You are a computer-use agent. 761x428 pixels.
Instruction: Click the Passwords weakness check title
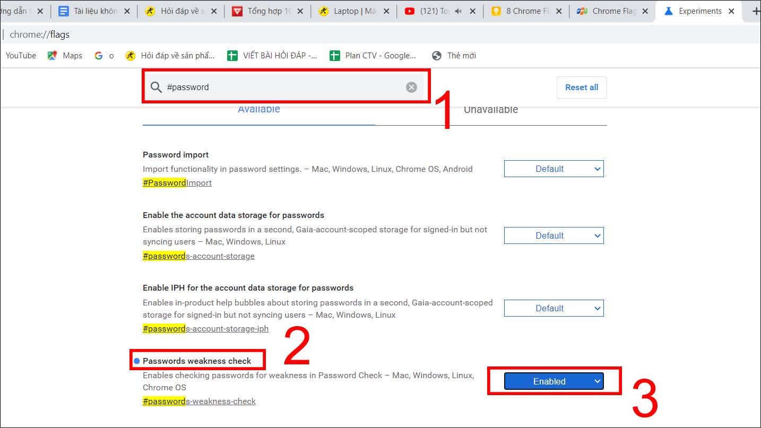click(x=197, y=361)
